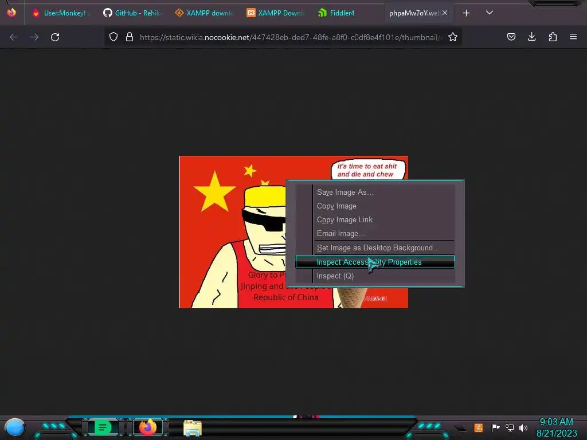Expand the list all tabs chevron
This screenshot has width=587, height=440.
point(490,13)
